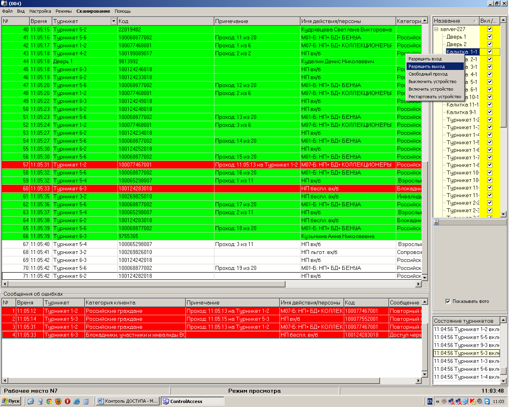Switch to Контроль ДОСТУПА Word taskbar window
Screen dimensions: 509x407
point(127,401)
